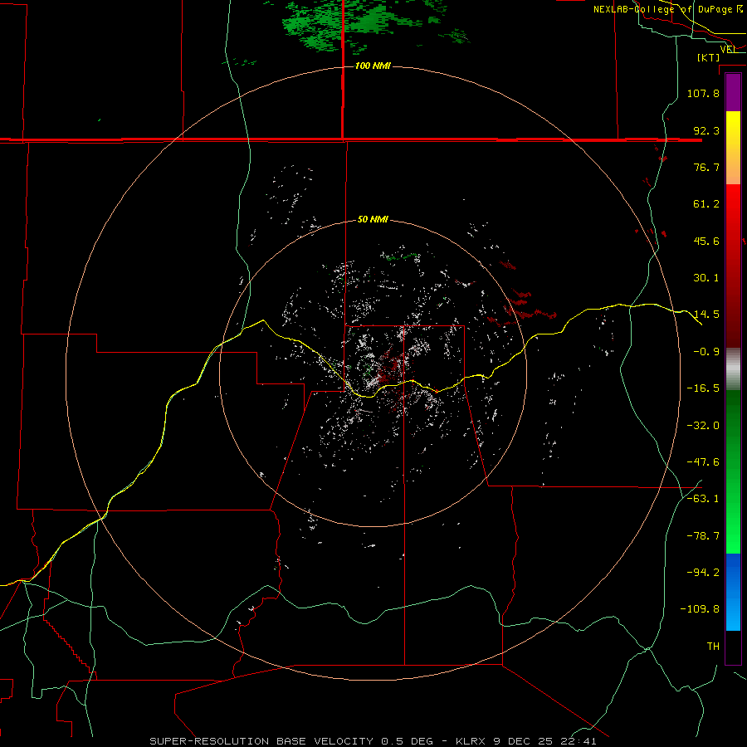This screenshot has height=747, width=747.
Task: Click the -109.8 legend value
Action: coord(700,609)
